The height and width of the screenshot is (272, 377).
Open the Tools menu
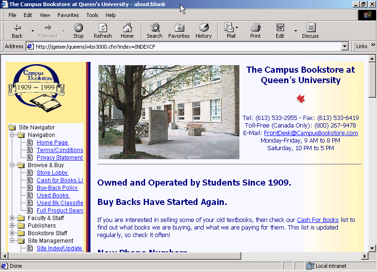[92, 15]
